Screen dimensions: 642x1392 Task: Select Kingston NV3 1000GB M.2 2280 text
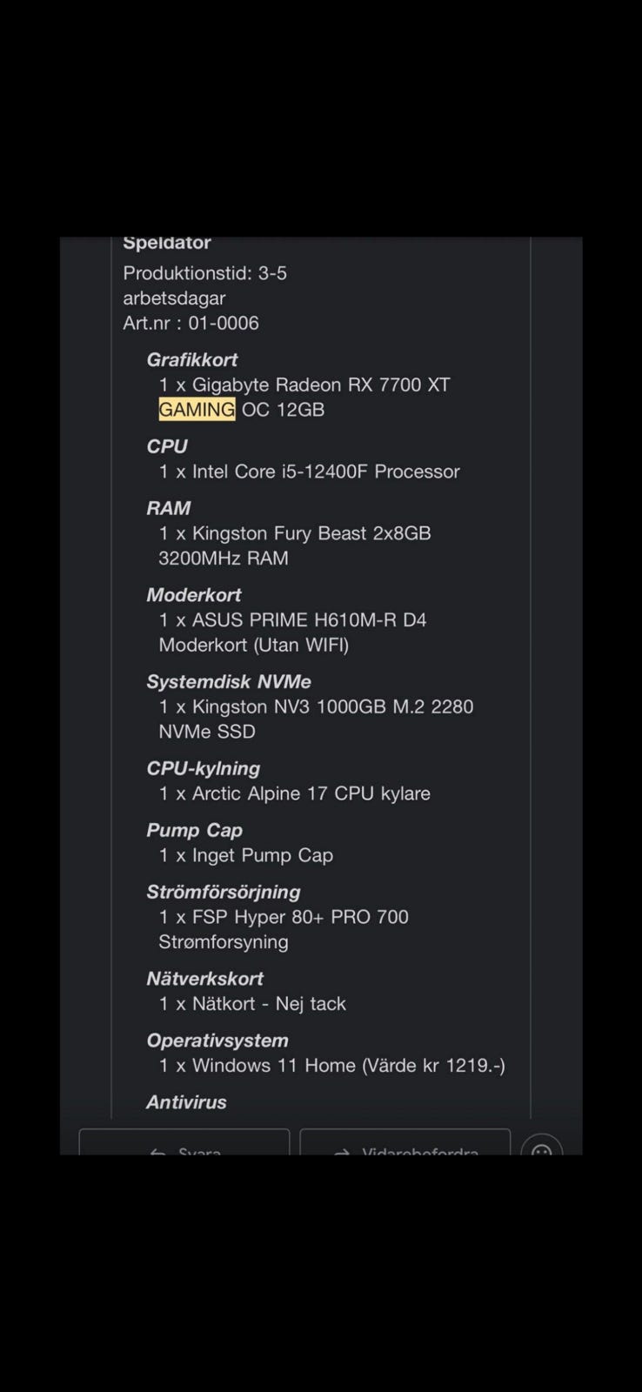(x=333, y=706)
